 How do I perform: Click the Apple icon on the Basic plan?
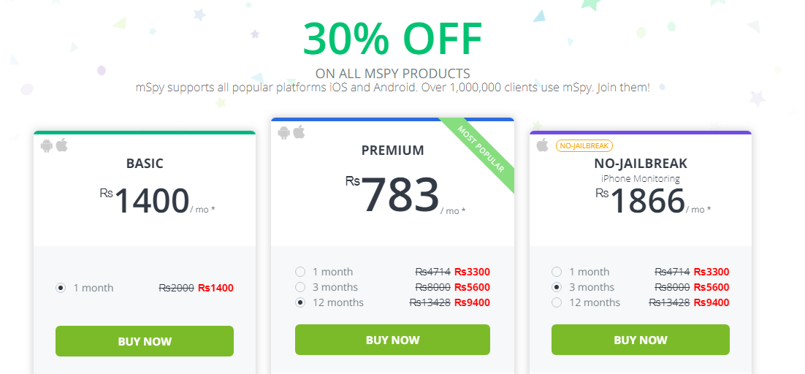pyautogui.click(x=62, y=145)
